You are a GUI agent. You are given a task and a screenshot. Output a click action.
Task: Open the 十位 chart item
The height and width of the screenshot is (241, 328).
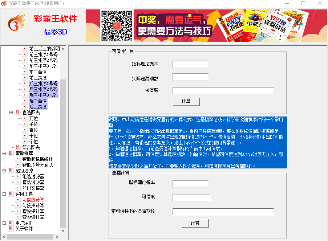click(33, 136)
